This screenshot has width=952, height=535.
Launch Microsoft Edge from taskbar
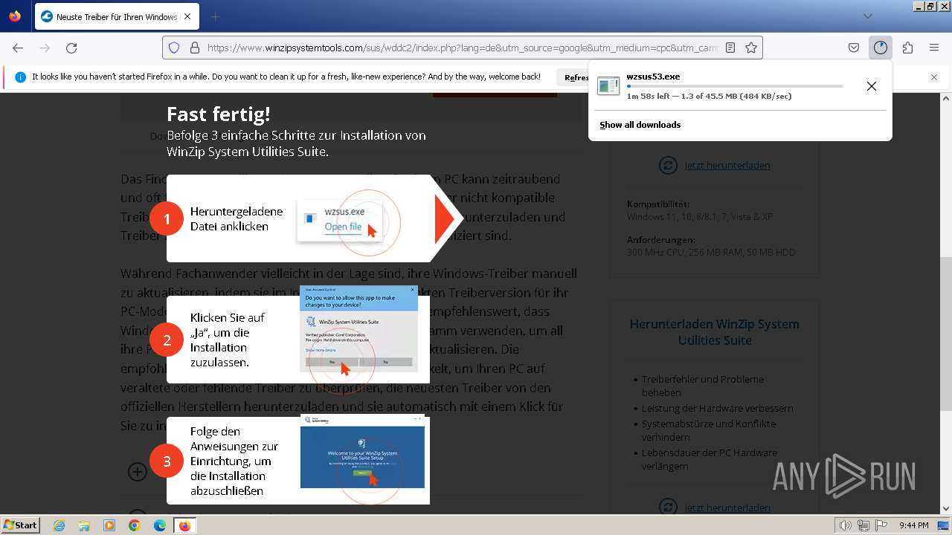pyautogui.click(x=159, y=525)
